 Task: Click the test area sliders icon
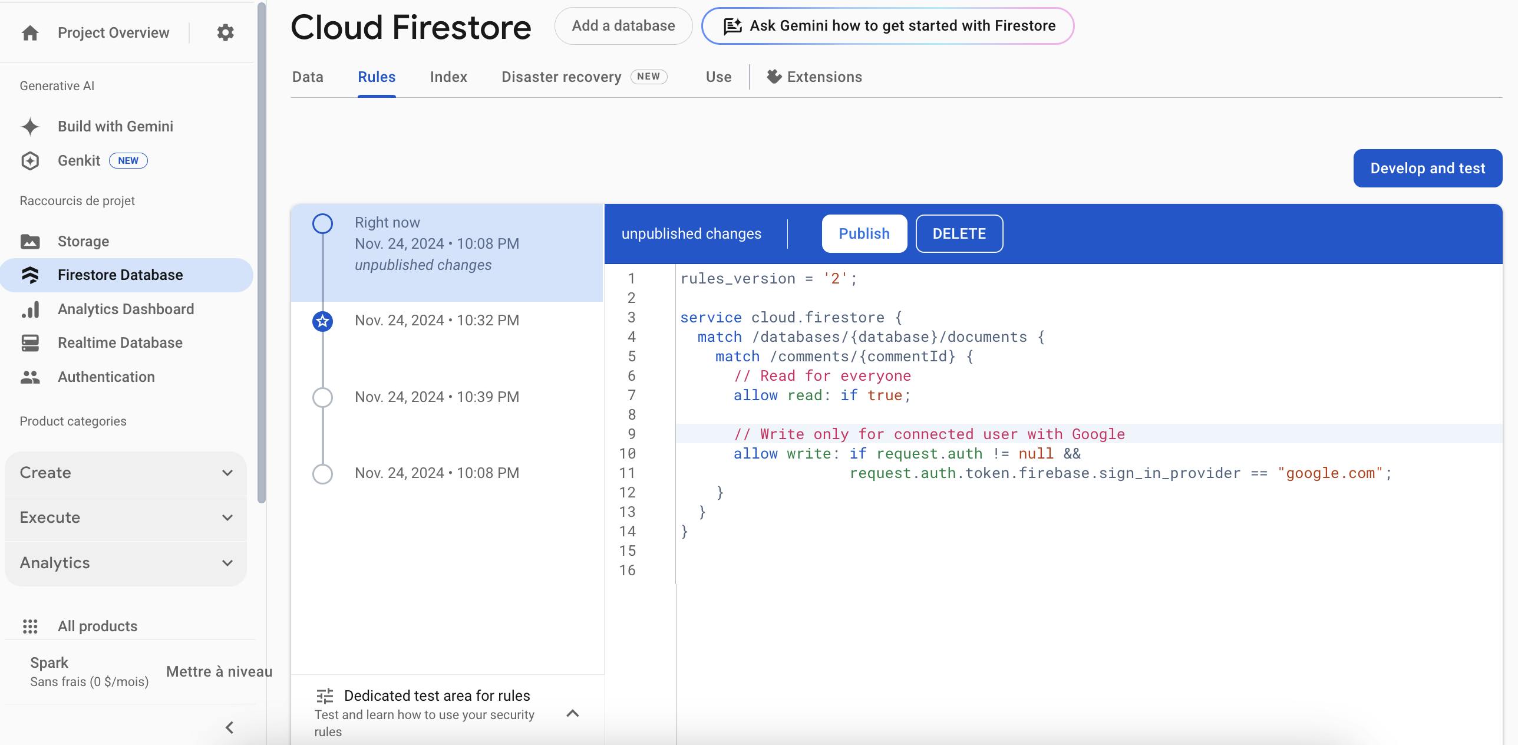pyautogui.click(x=325, y=696)
